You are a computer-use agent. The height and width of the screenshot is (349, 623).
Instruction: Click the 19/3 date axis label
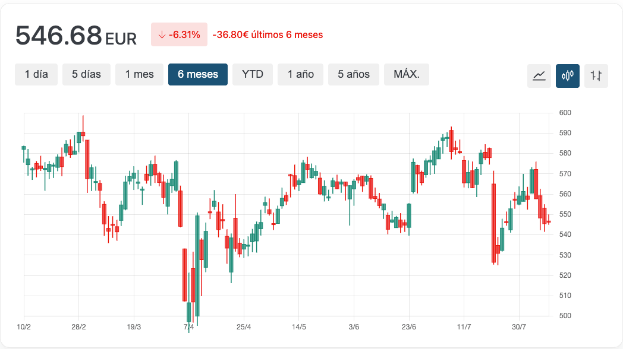coord(134,327)
